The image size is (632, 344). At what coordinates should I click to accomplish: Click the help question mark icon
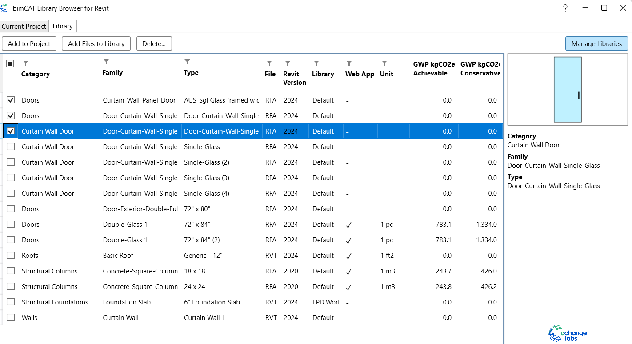(565, 8)
